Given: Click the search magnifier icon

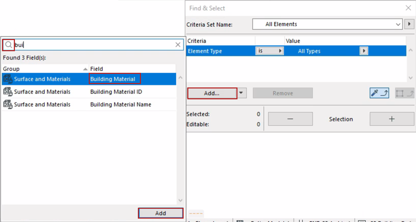Looking at the screenshot, I should [x=8, y=45].
